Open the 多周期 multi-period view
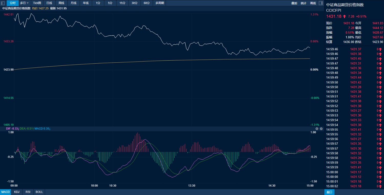 tap(160, 3)
